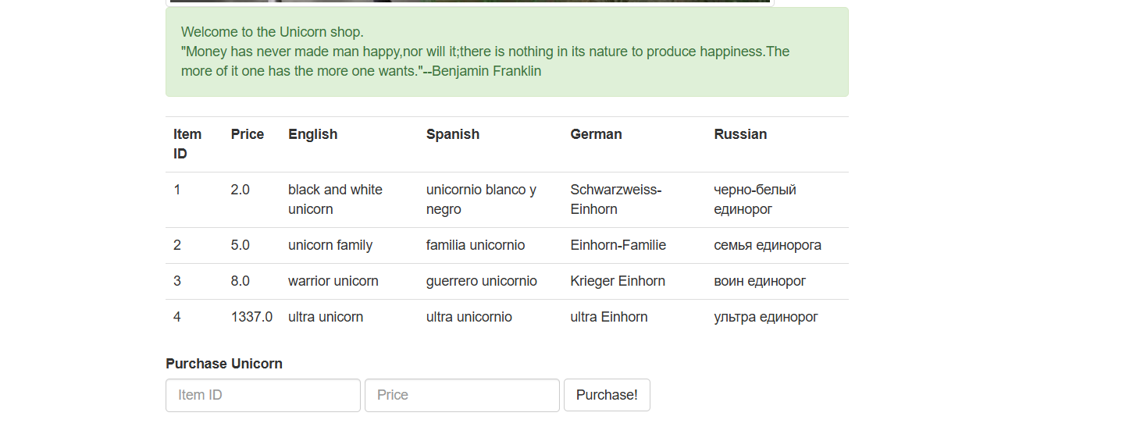Click the Welcome to the Unicorn shop text
This screenshot has height=434, width=1126.
pyautogui.click(x=273, y=32)
